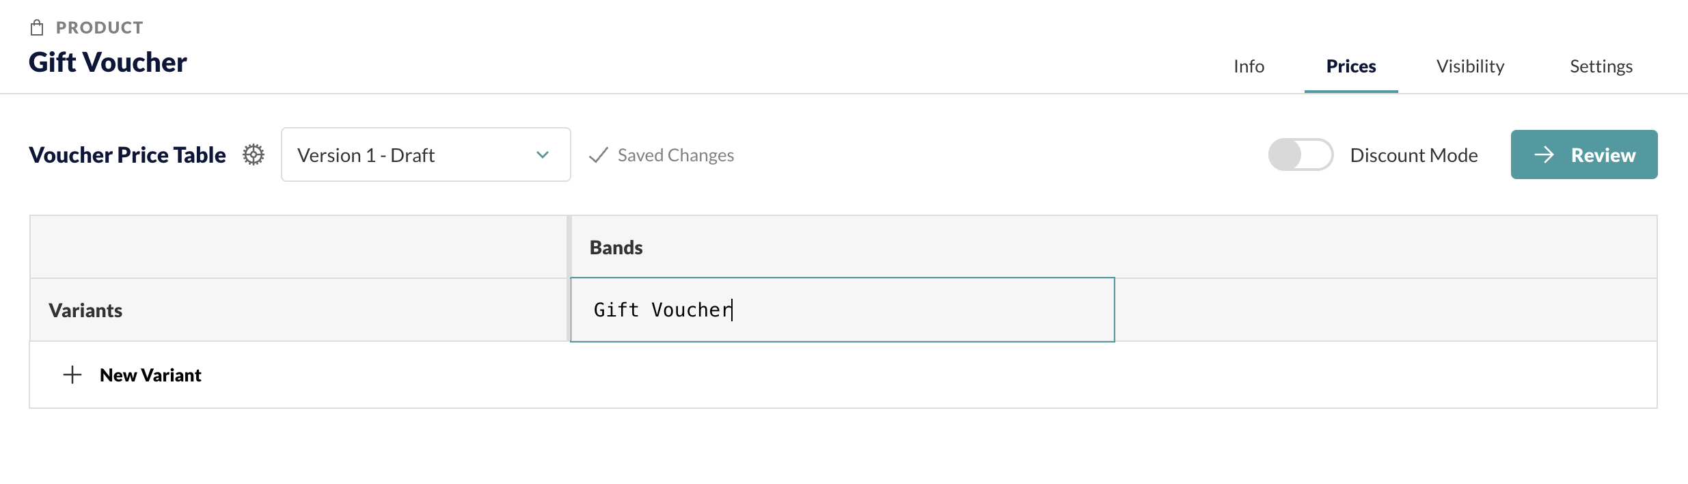The height and width of the screenshot is (484, 1688).
Task: Click the Discount Mode label
Action: click(1414, 155)
